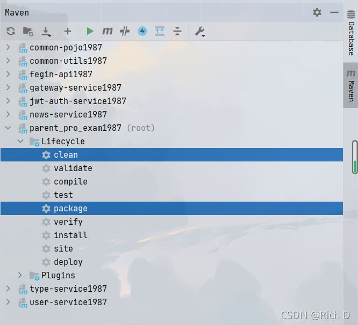Select type-service1987 project row
This screenshot has width=358, height=325.
pyautogui.click(x=171, y=289)
